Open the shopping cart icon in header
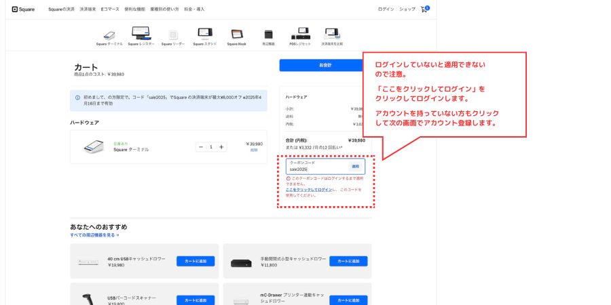This screenshot has height=305, width=611. 425,9
